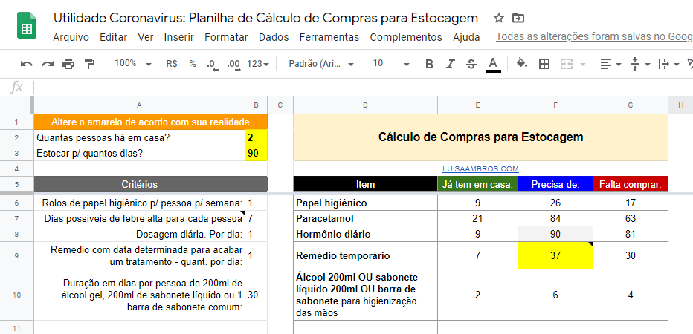Open the Ferramentas menu
Image resolution: width=693 pixels, height=334 pixels.
click(x=329, y=37)
